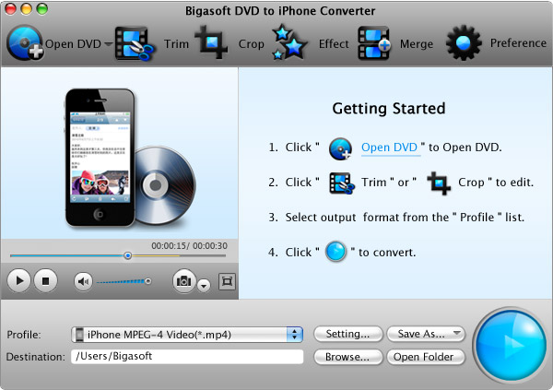This screenshot has height=390, width=553.
Task: Click the blue convert icon in step 4
Action: click(335, 252)
